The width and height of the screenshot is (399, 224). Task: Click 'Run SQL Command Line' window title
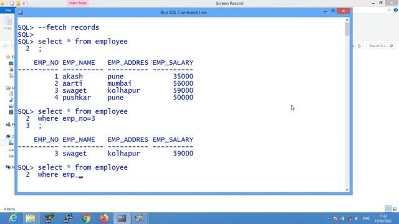(x=183, y=12)
